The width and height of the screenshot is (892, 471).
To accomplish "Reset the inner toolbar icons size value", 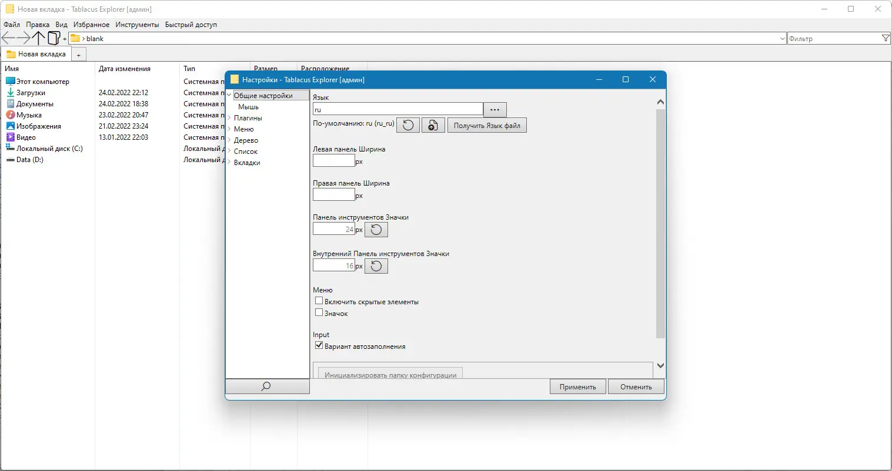I will click(x=376, y=266).
